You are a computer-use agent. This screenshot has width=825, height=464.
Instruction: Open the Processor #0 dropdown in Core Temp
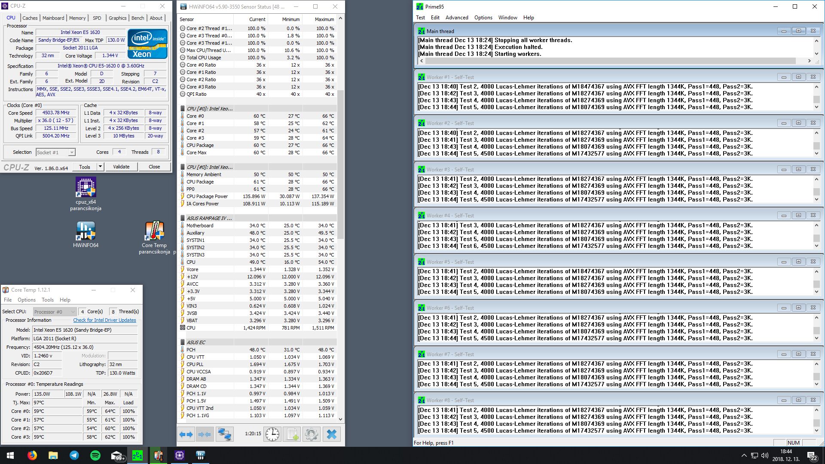[x=55, y=312]
